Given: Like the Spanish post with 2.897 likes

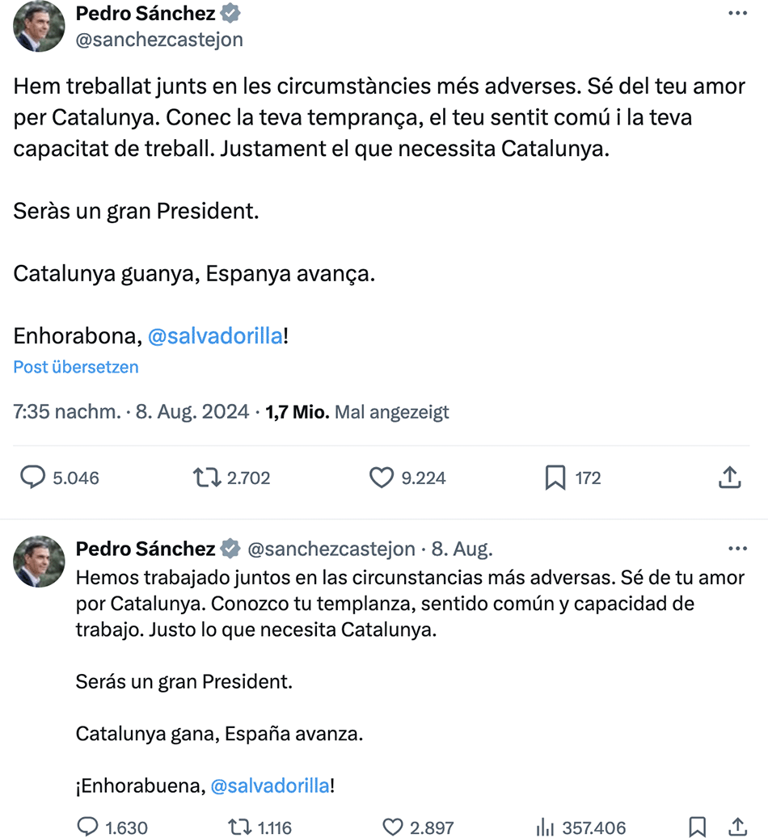Looking at the screenshot, I should [393, 827].
